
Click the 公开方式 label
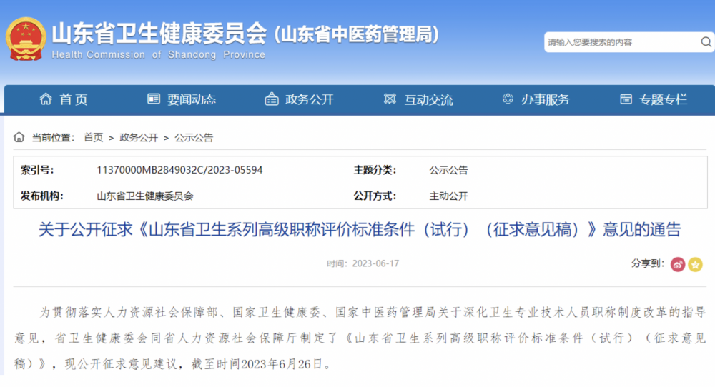(x=375, y=196)
